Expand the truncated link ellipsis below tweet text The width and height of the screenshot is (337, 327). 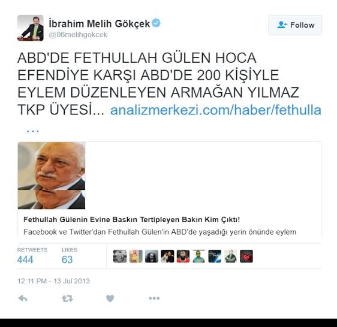32,131
